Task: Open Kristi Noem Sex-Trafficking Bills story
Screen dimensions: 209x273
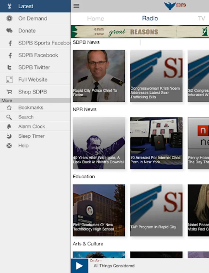Action: click(157, 76)
